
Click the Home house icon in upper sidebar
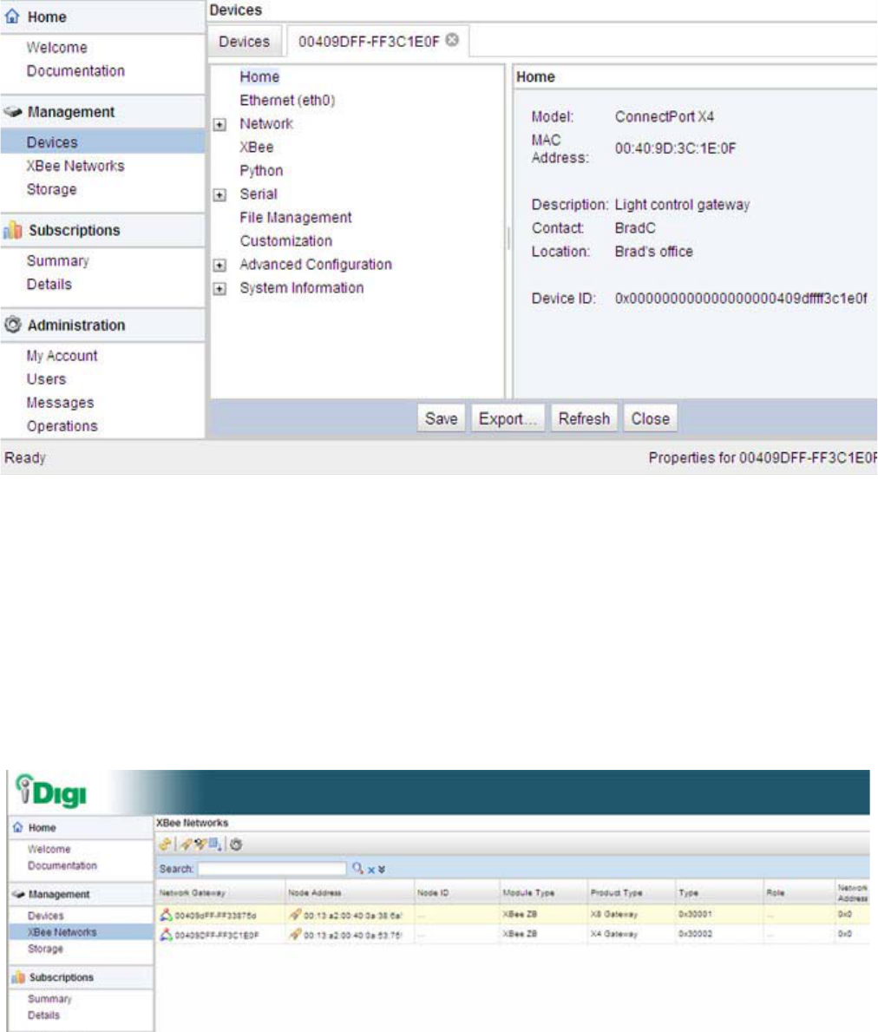tap(12, 16)
